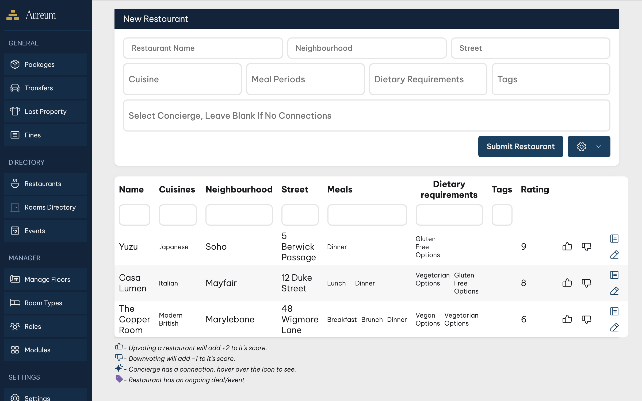Screen dimensions: 642x401
Task: Click the Dietary requirements filter box
Action: (449, 215)
